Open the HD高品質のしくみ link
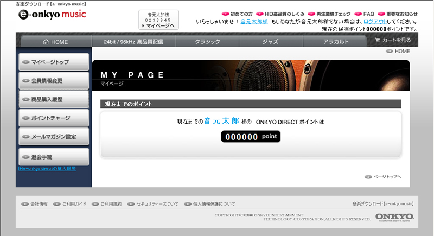The width and height of the screenshot is (434, 236). coord(280,14)
